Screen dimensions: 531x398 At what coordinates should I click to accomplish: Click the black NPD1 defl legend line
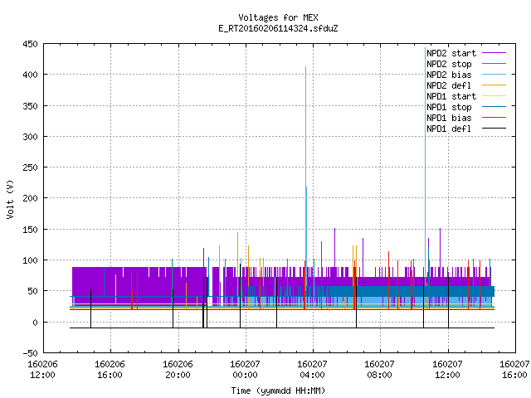tap(494, 129)
